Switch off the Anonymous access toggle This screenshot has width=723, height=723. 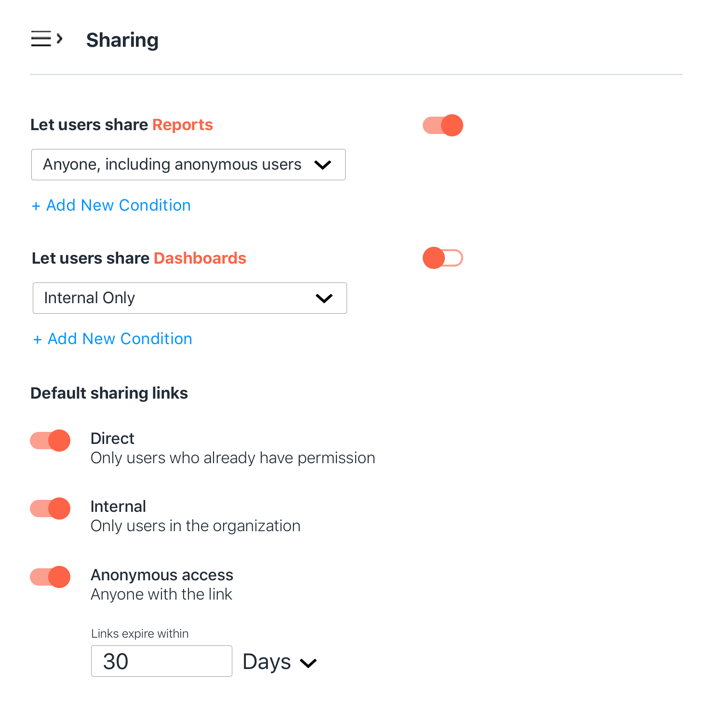tap(50, 577)
